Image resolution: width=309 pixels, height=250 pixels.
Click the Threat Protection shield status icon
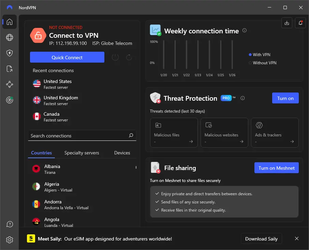coord(155,98)
